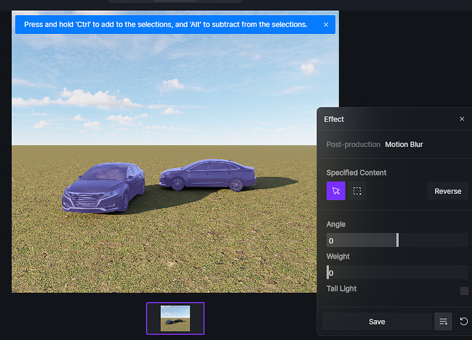Click the Angle value field
472x340 pixels.
tap(360, 240)
